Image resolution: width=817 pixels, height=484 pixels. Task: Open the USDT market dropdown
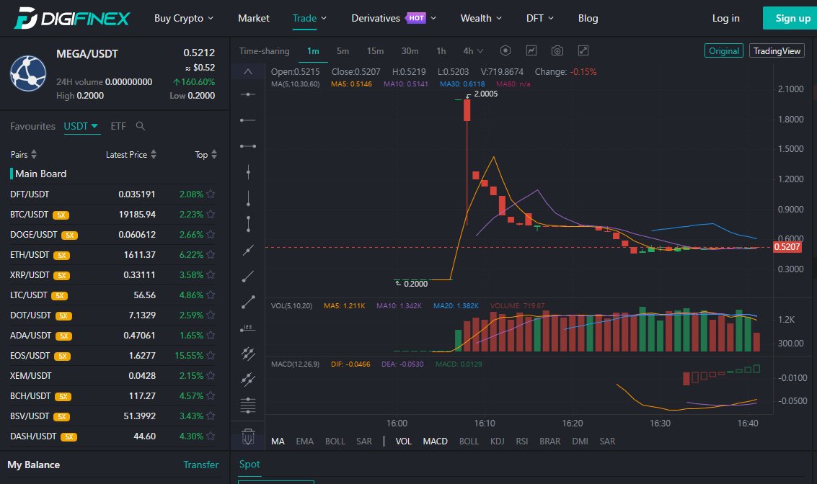81,126
